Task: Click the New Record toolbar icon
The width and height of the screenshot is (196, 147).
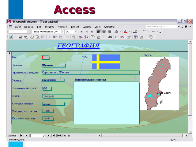Action: 117,37
